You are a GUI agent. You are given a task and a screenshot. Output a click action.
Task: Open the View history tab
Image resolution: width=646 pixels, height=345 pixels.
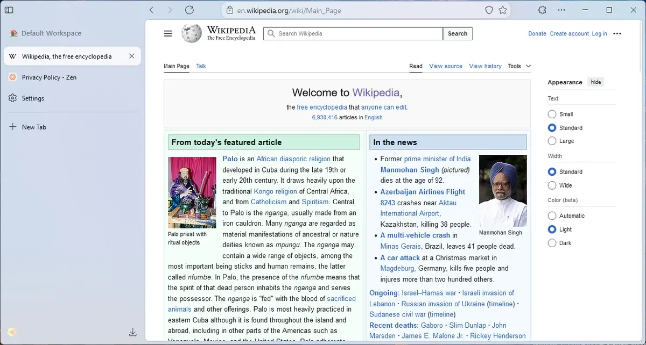click(x=485, y=66)
